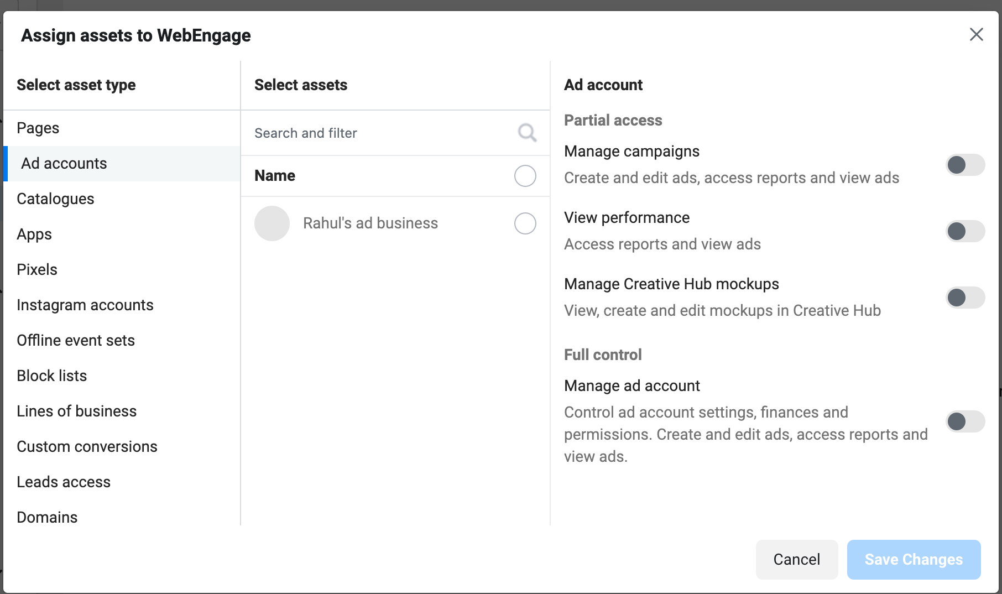The image size is (1002, 594).
Task: Enable the Manage campaigns toggle
Action: [x=965, y=165]
